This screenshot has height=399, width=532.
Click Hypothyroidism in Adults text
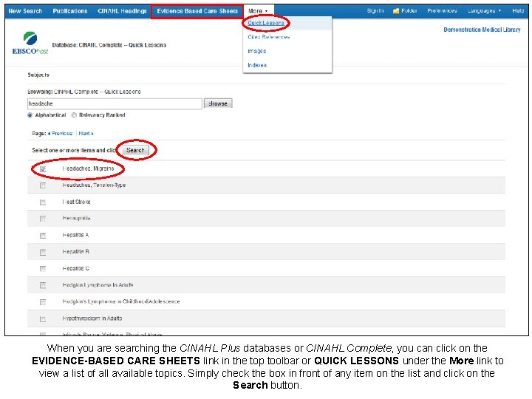(x=92, y=318)
